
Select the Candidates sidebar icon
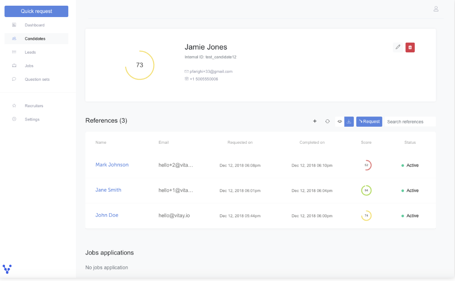click(x=14, y=38)
